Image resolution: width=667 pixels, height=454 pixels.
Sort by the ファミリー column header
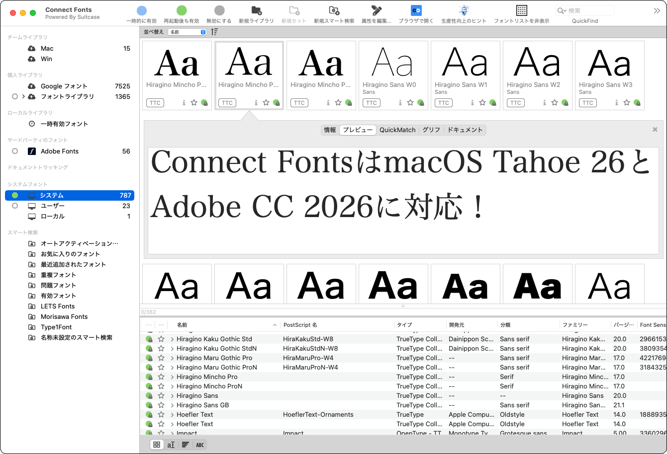585,325
